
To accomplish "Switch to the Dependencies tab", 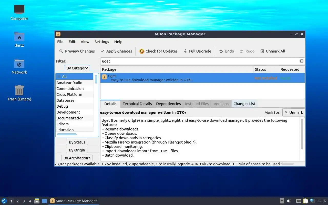I will (168, 104).
